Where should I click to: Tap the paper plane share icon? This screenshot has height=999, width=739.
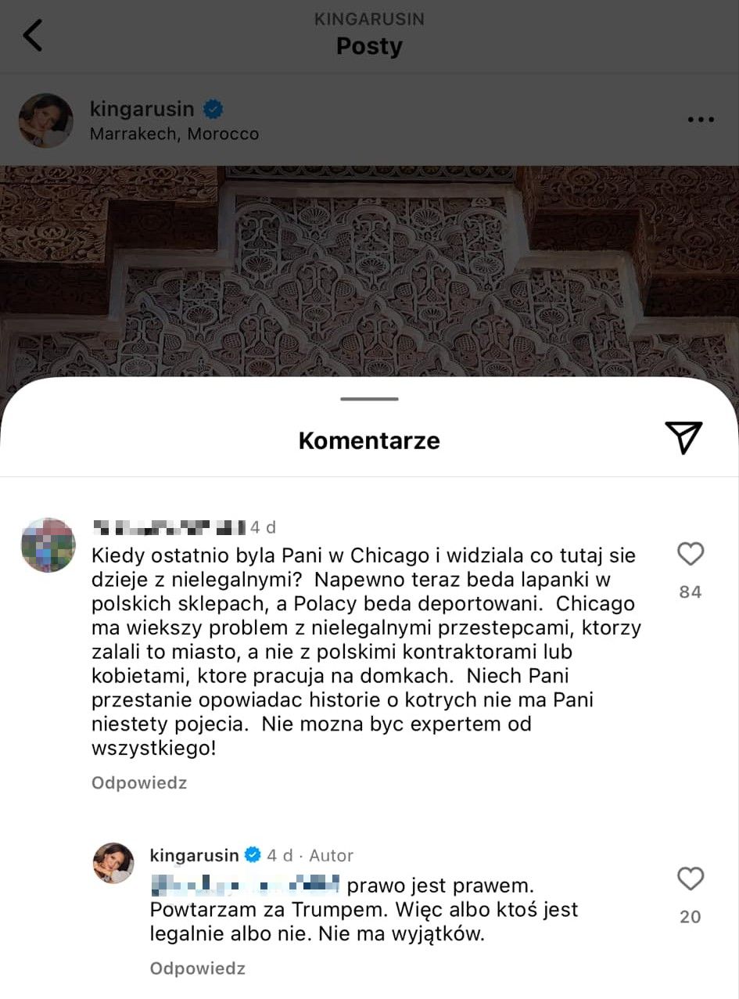[683, 438]
